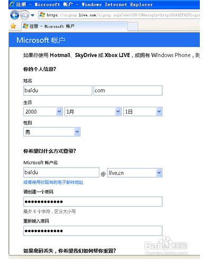This screenshot has height=259, width=221.
Task: Click the tab's Windows flag favicon
Action: tap(25, 26)
